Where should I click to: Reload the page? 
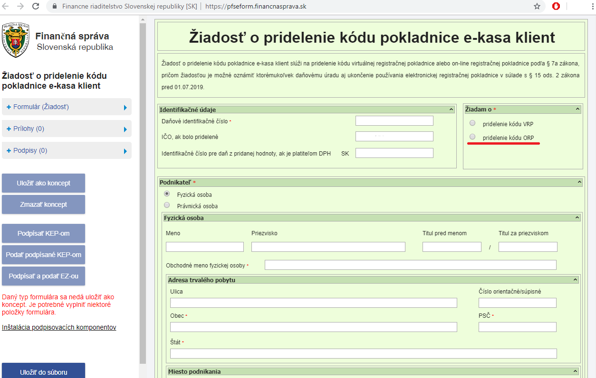pyautogui.click(x=36, y=7)
